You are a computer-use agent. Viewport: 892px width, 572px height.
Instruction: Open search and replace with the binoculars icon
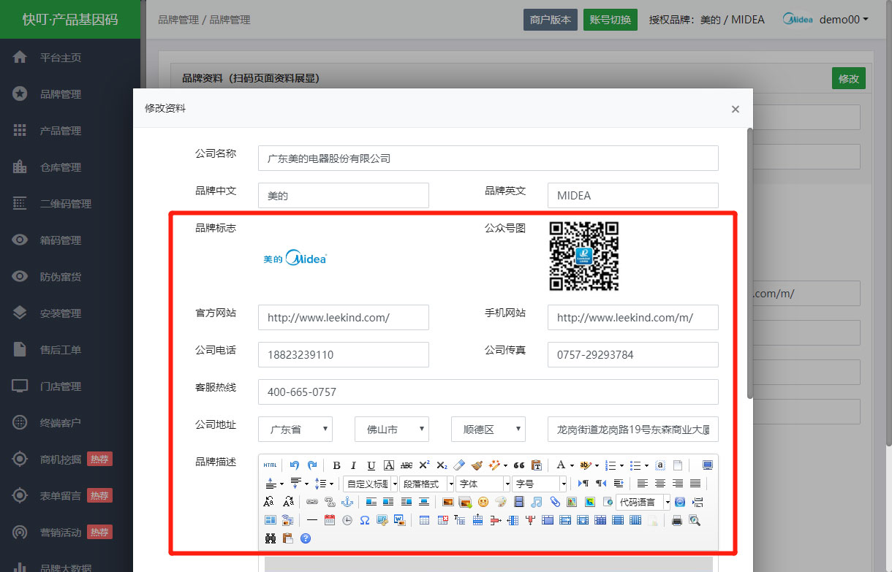click(x=271, y=538)
